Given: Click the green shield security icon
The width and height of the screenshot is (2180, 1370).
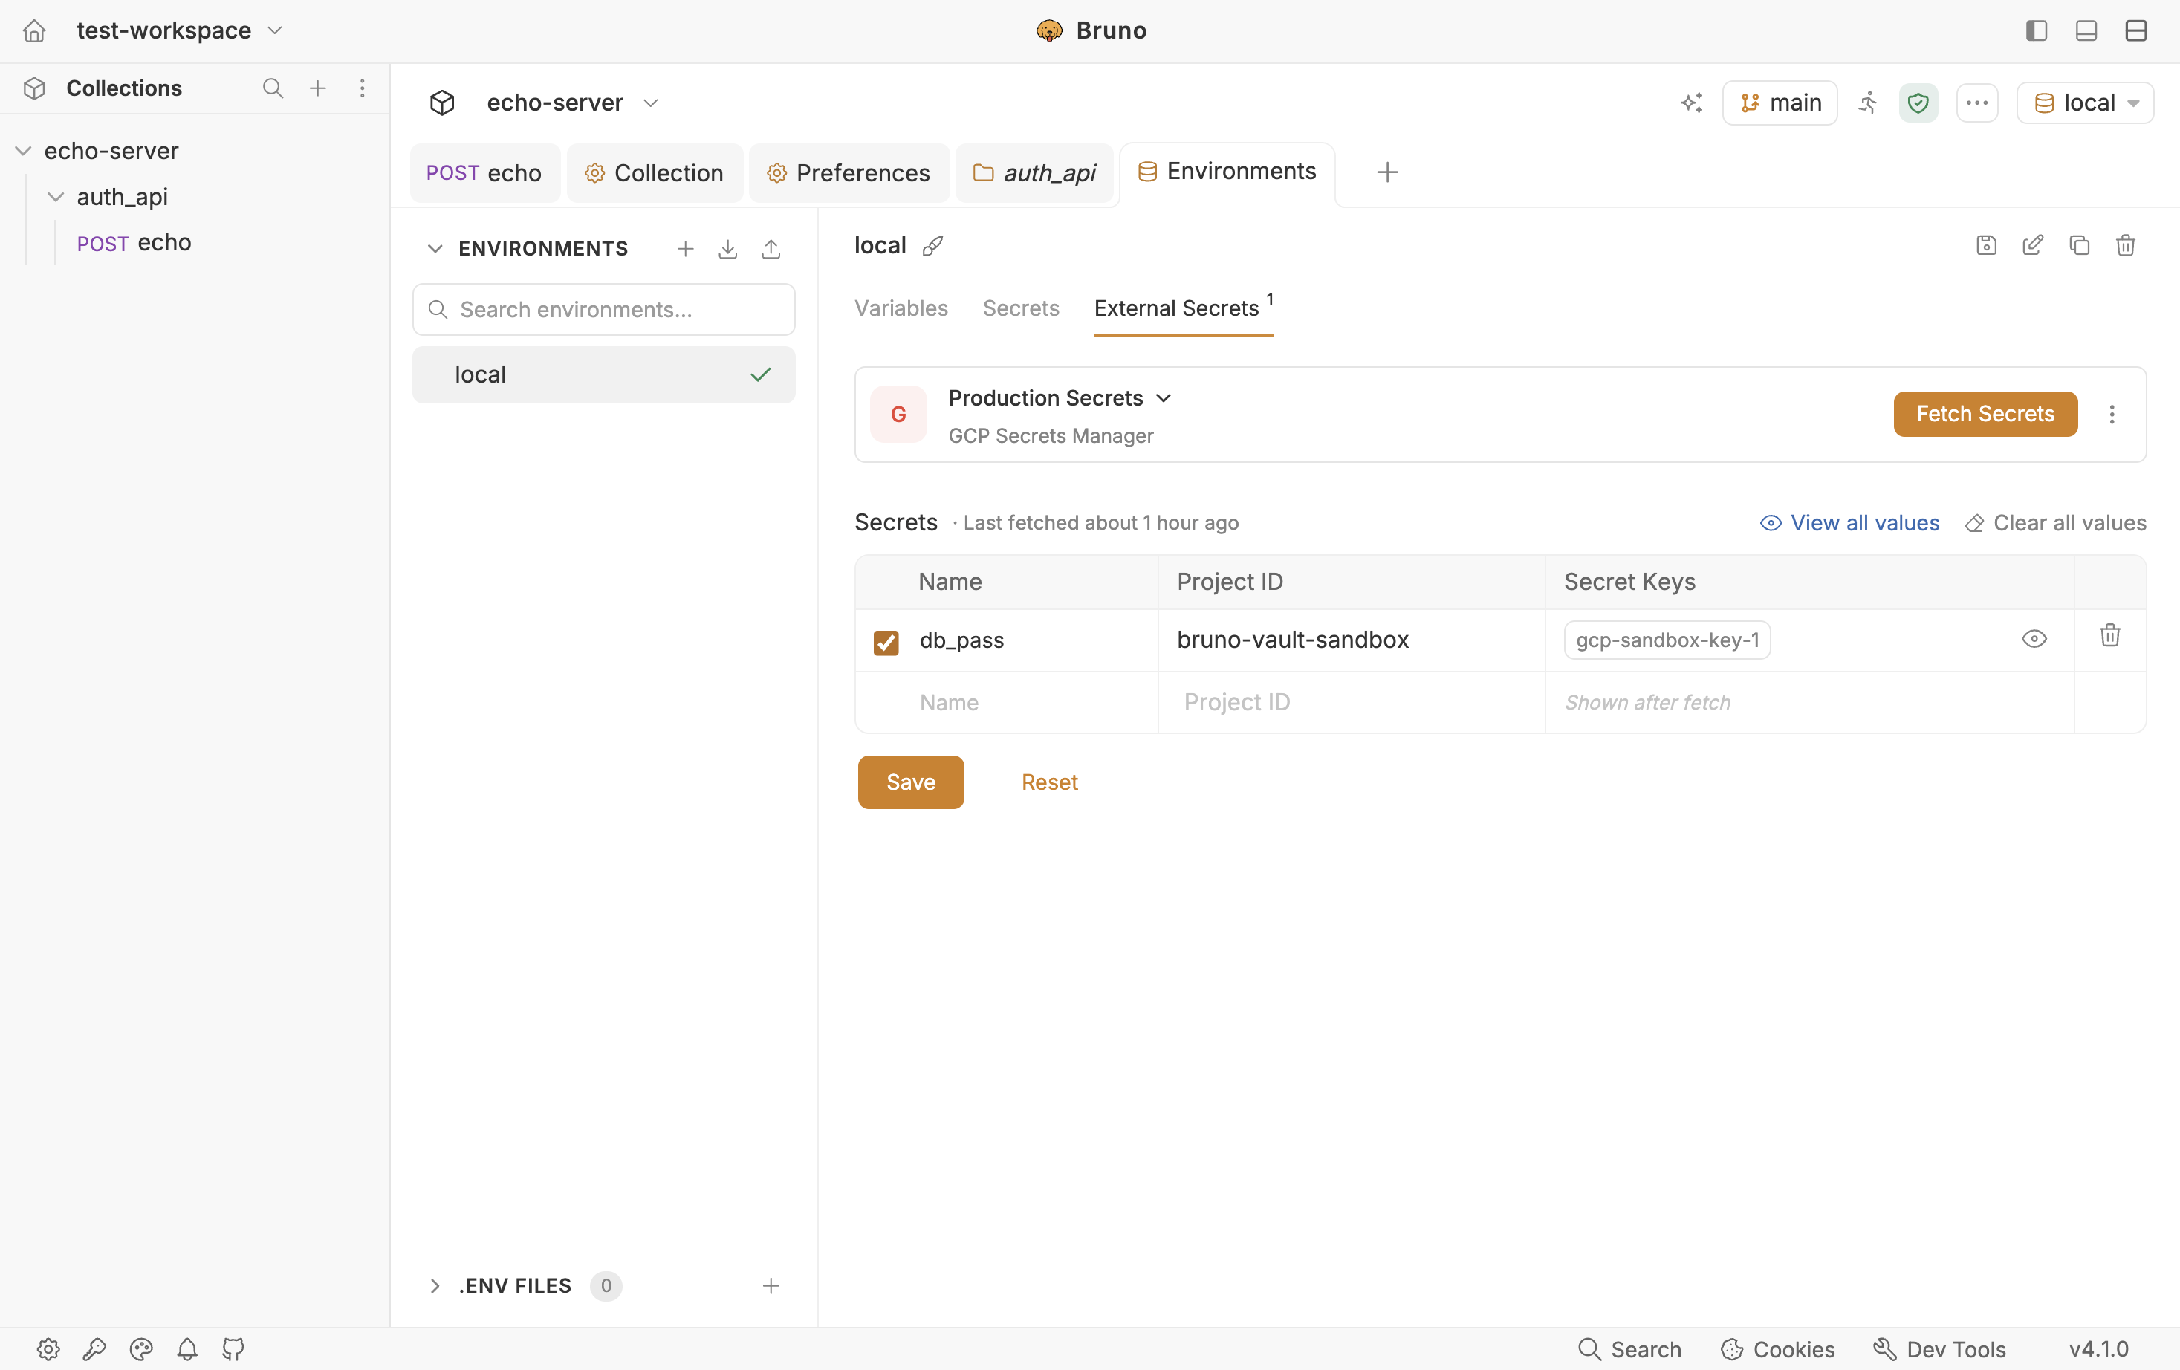Looking at the screenshot, I should [x=1918, y=103].
